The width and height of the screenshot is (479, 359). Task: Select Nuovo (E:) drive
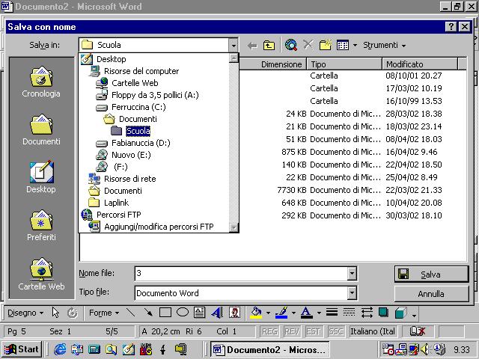tap(131, 155)
